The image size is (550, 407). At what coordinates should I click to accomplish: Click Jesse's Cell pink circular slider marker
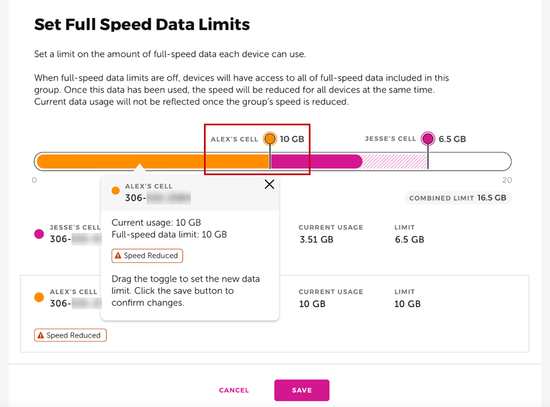(x=427, y=139)
